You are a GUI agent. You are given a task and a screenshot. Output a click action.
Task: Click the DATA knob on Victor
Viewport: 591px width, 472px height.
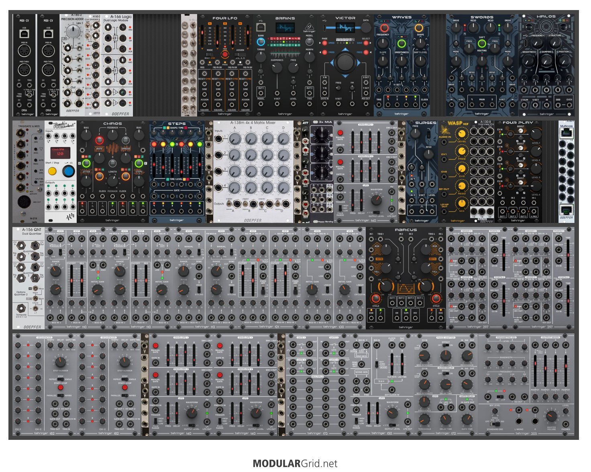click(366, 28)
